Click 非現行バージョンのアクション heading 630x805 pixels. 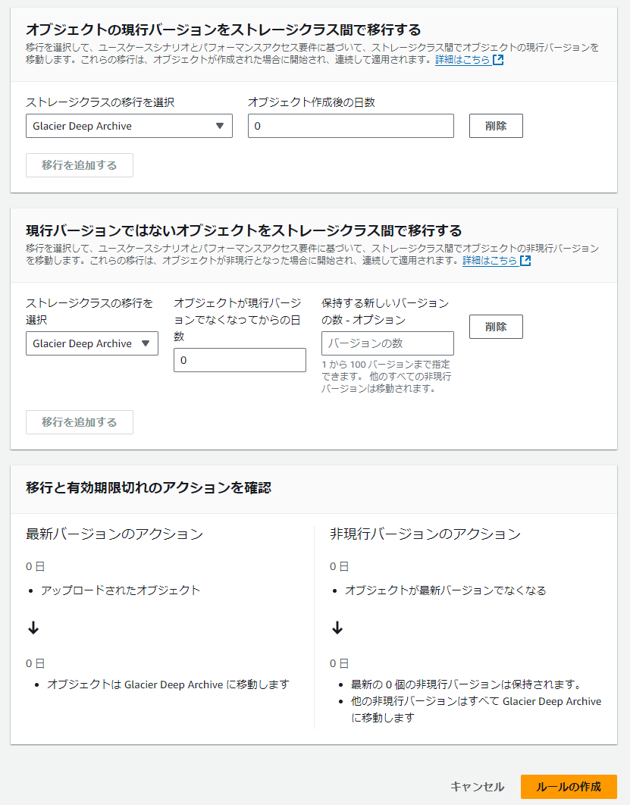click(x=425, y=534)
